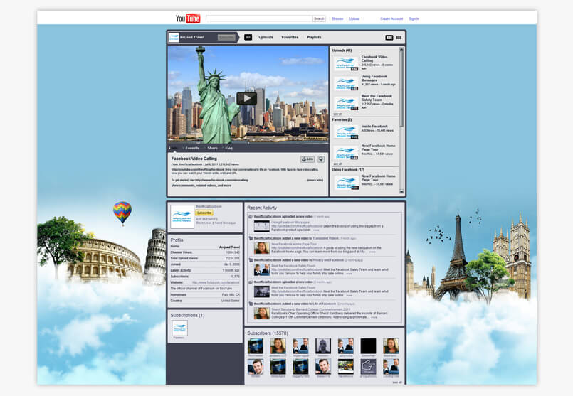Click Facebook Video Calling title in Uploads list
This screenshot has height=396, width=573.
click(374, 59)
